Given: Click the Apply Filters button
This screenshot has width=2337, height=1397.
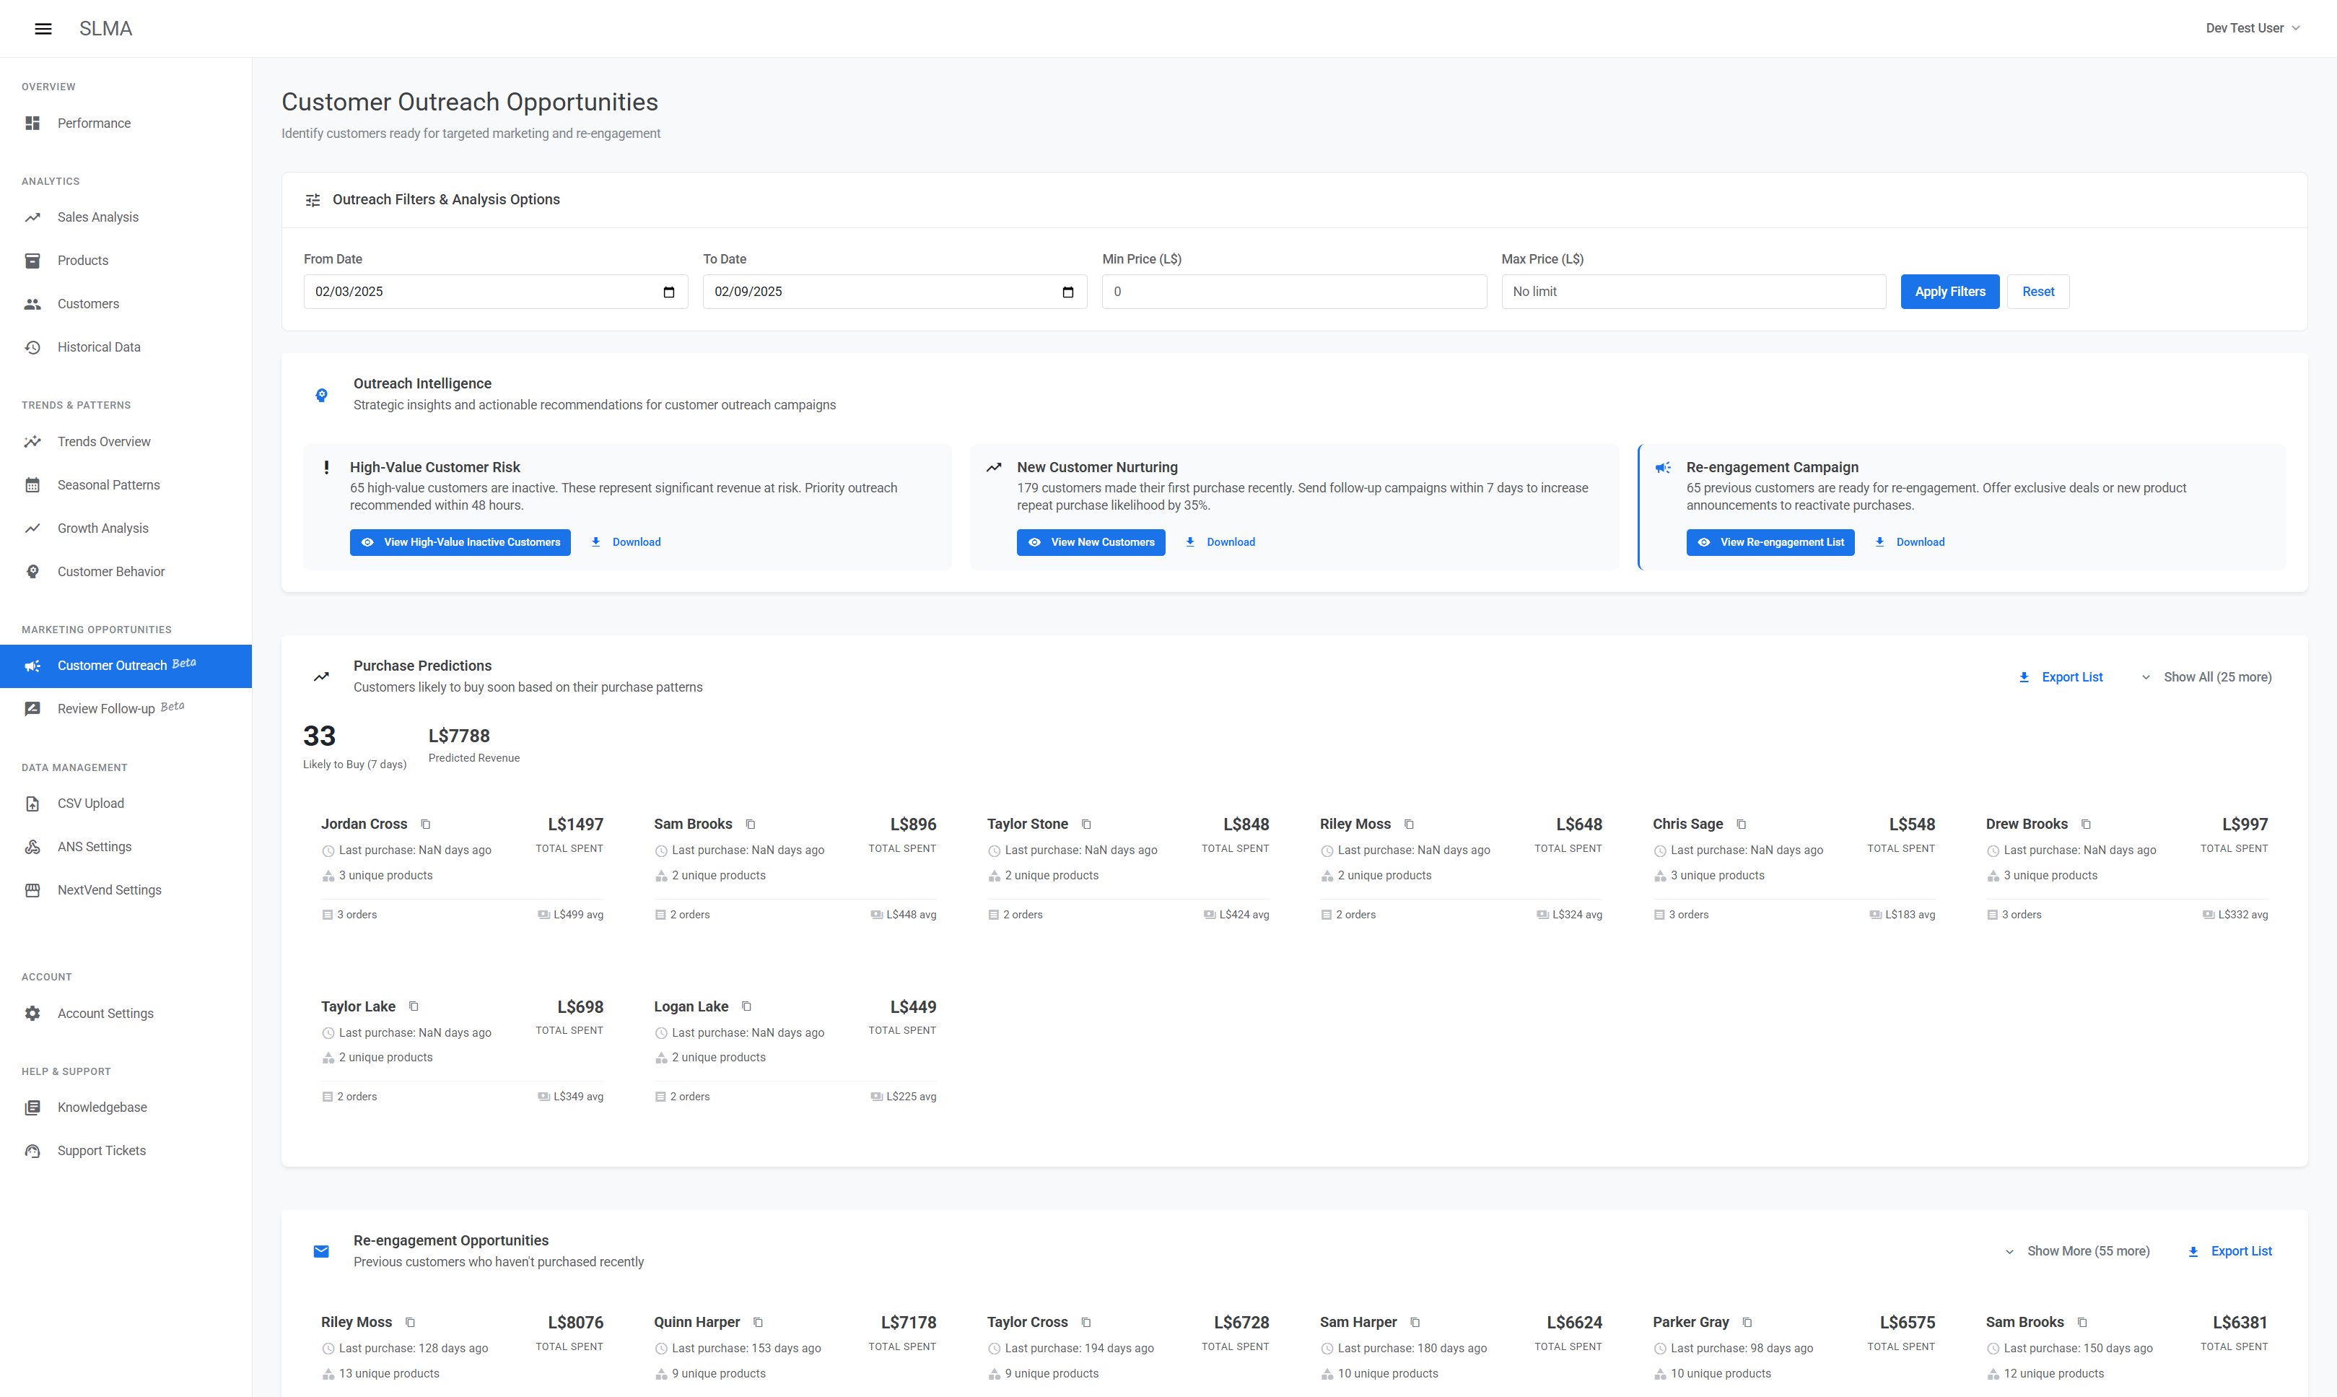Looking at the screenshot, I should point(1949,292).
